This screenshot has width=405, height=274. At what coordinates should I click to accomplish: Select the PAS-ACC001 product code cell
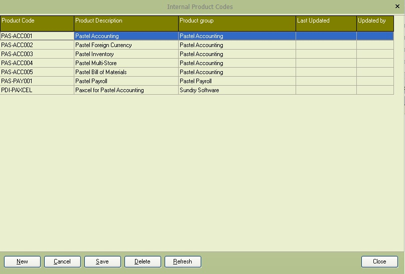[x=37, y=36]
